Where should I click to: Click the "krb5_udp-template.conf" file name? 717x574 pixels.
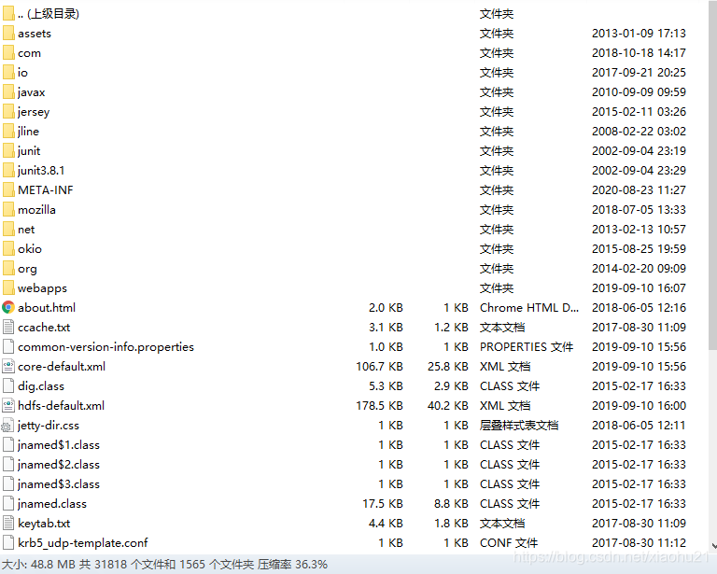[x=83, y=543]
